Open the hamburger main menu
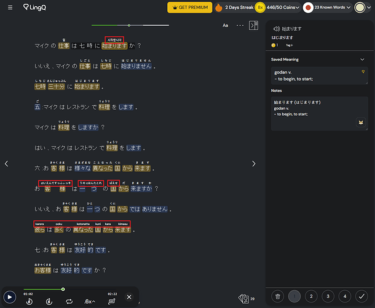This screenshot has height=308, width=375. pos(10,7)
